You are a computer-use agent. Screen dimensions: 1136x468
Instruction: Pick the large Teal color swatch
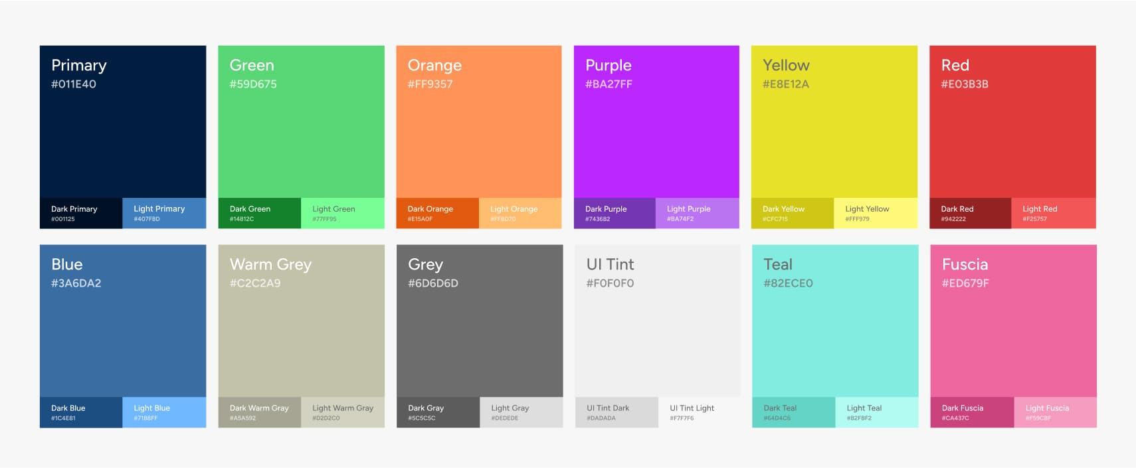coord(835,321)
